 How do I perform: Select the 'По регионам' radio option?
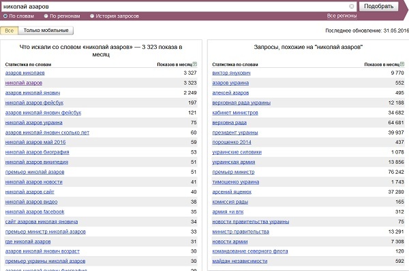tap(46, 16)
